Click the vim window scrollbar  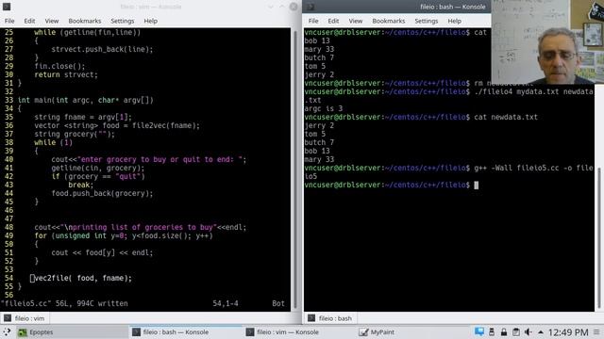pyautogui.click(x=295, y=169)
